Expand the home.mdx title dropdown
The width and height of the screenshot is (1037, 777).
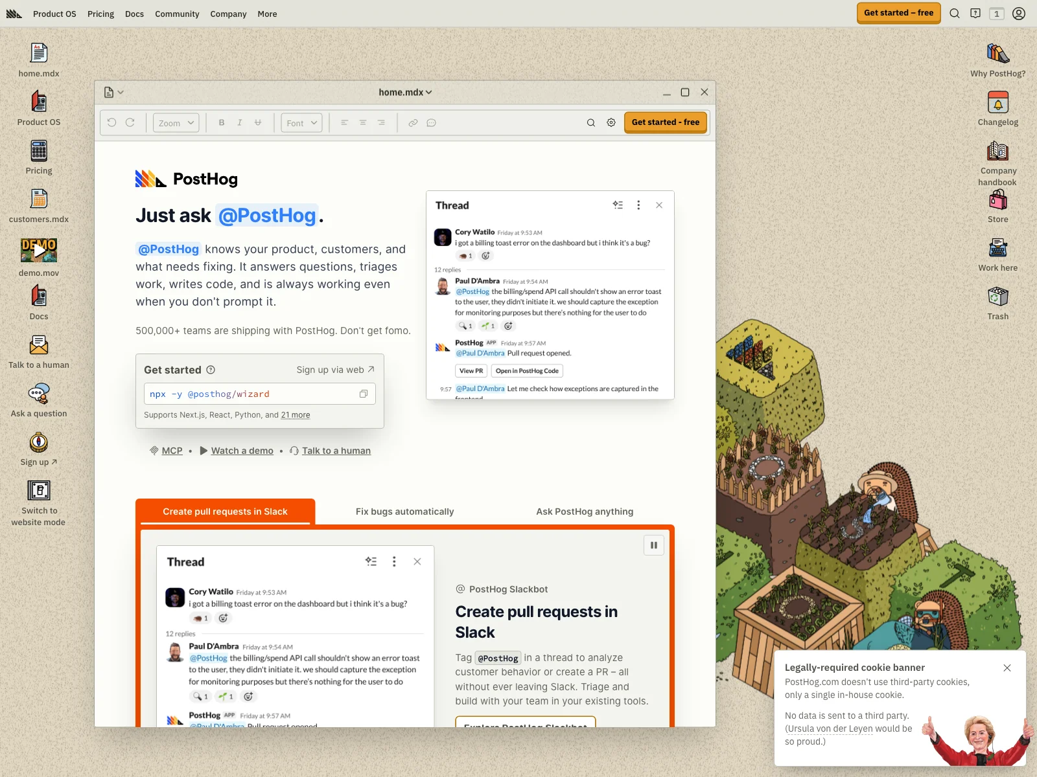point(405,92)
